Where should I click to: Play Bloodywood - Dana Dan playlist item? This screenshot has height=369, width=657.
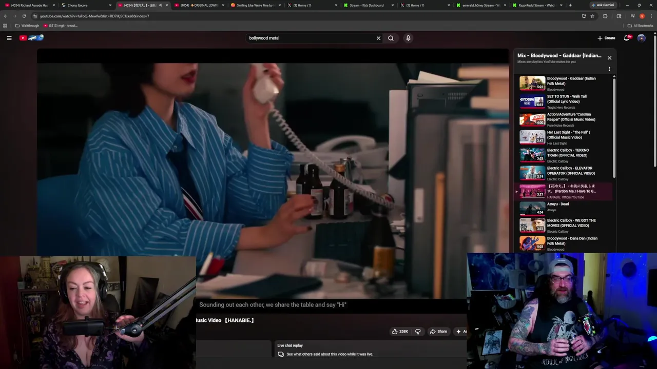click(x=564, y=243)
